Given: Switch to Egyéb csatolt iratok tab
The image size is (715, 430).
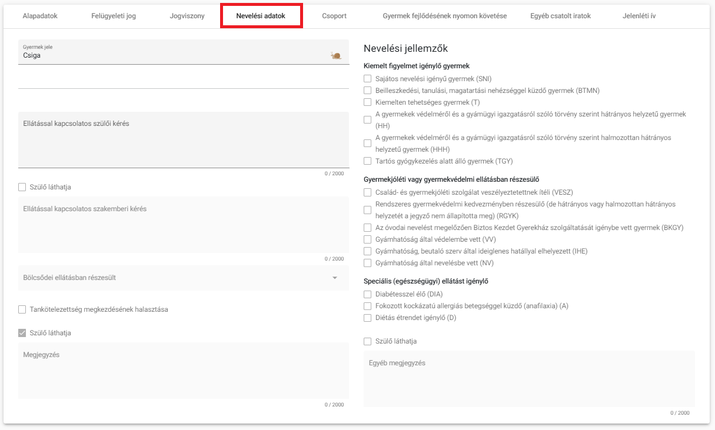Looking at the screenshot, I should [x=560, y=16].
